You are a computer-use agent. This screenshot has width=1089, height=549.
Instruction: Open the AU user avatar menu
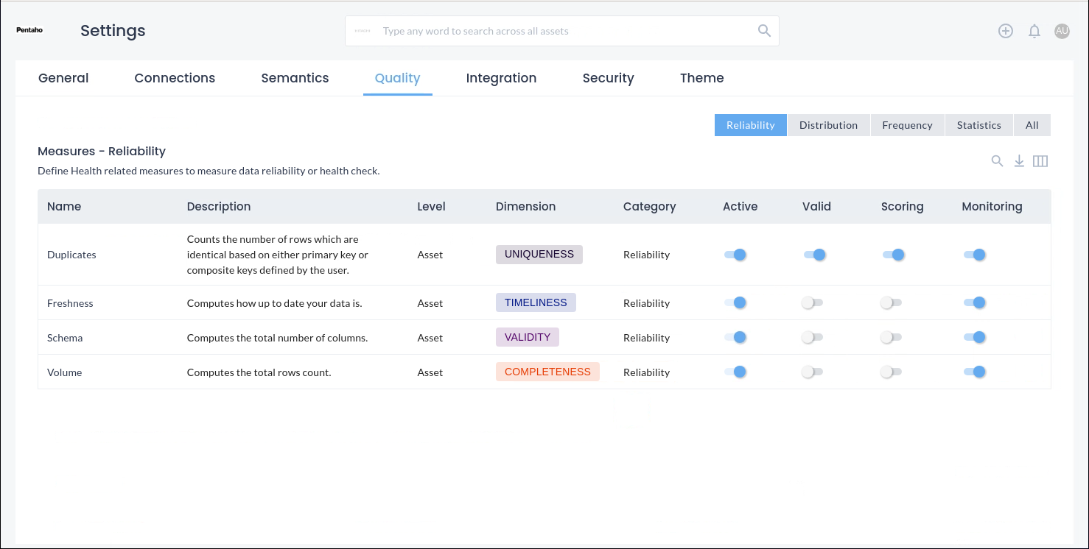pyautogui.click(x=1062, y=31)
